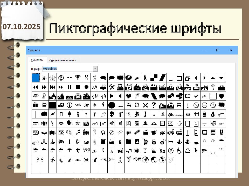The height and width of the screenshot is (186, 249).
Task: Open the Webdings font dropdown arrow
Action: (95, 69)
